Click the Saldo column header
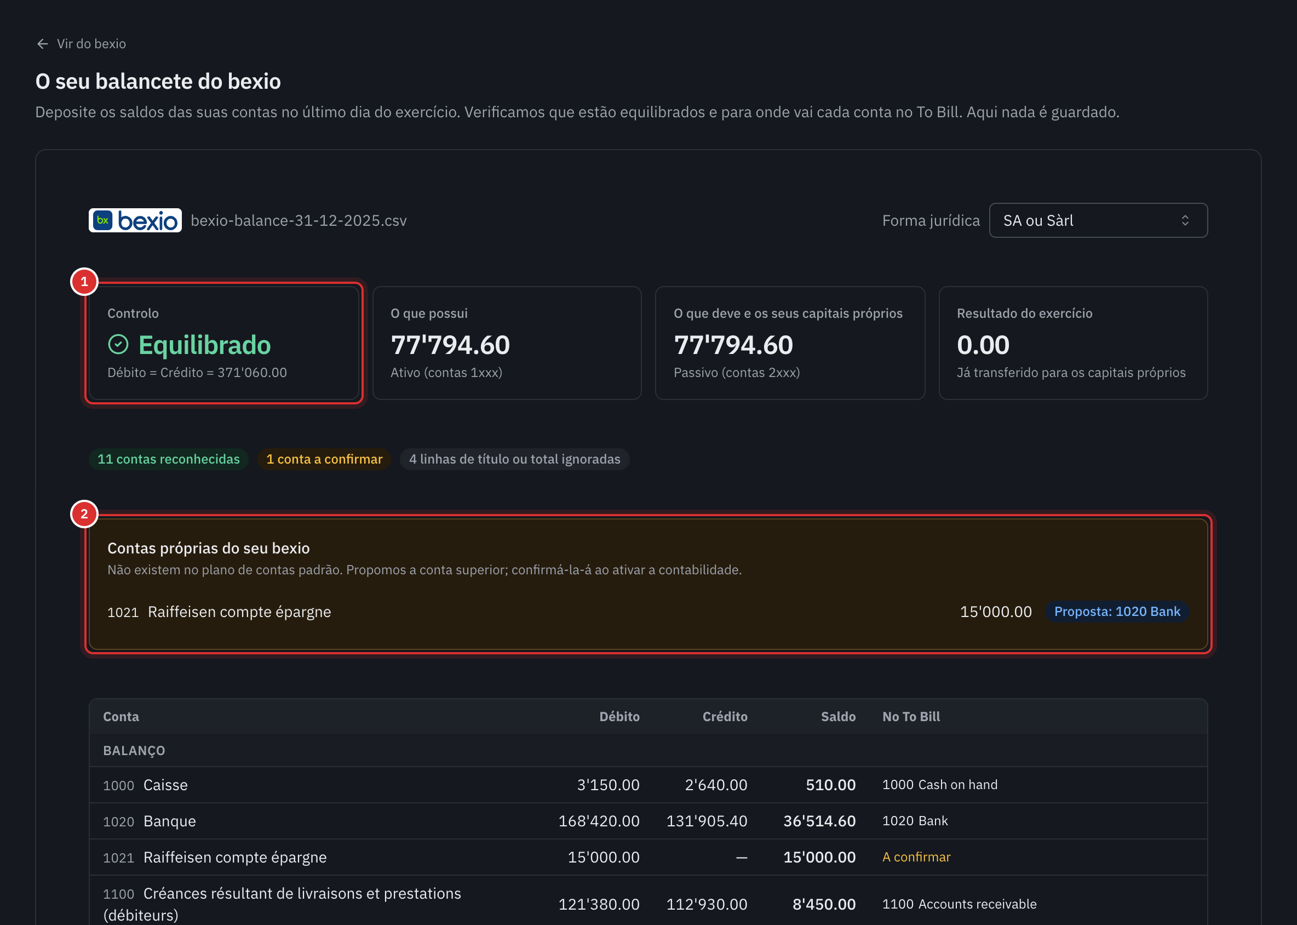 (837, 717)
